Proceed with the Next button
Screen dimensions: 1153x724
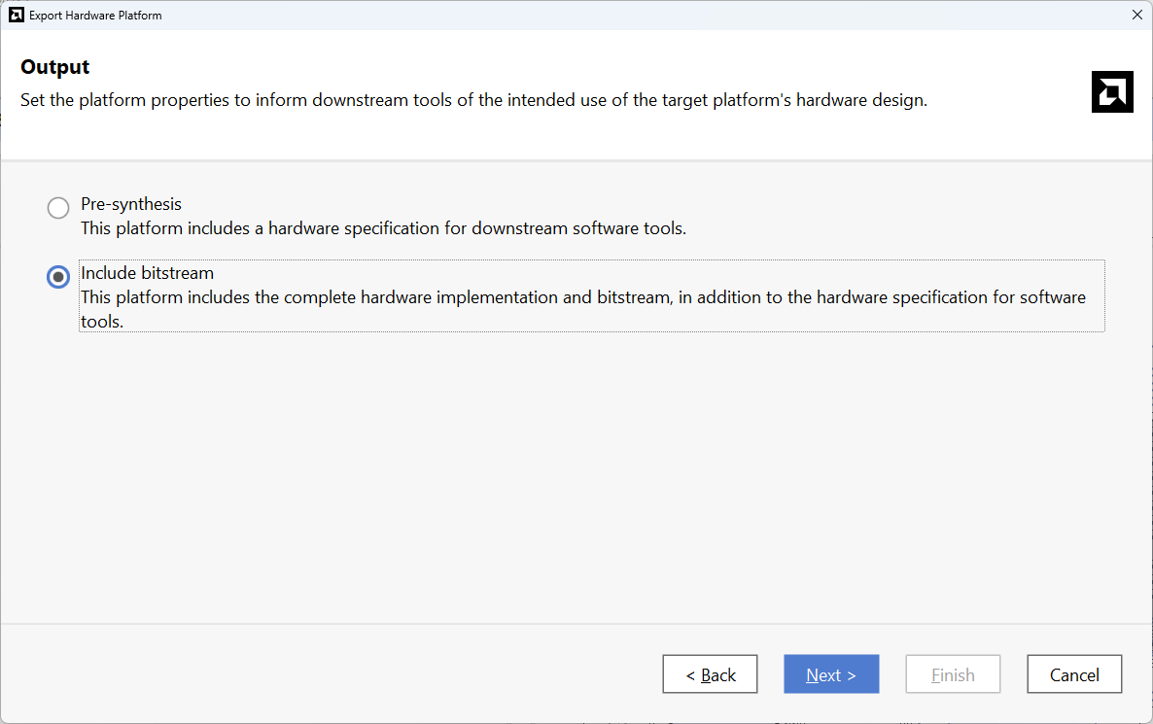point(831,674)
